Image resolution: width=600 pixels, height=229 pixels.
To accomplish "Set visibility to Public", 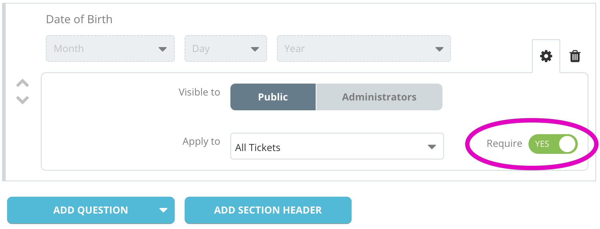I will click(273, 97).
